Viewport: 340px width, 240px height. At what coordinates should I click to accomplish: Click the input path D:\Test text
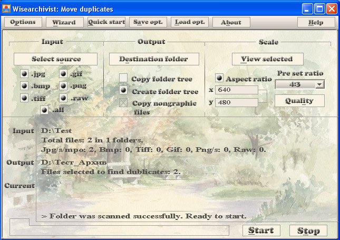click(56, 131)
